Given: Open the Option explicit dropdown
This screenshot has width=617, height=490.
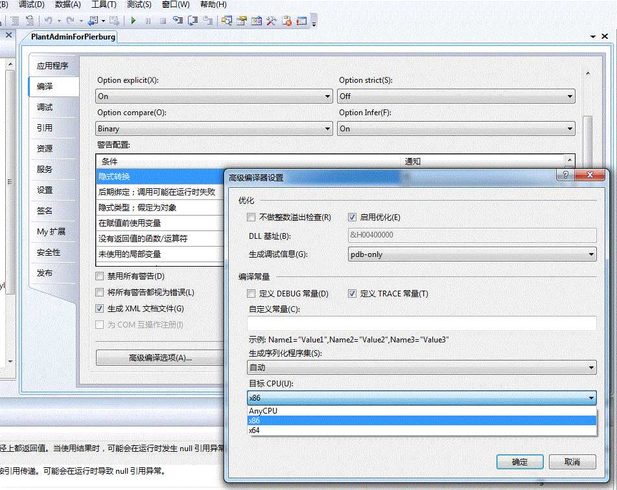Looking at the screenshot, I should pyautogui.click(x=214, y=96).
